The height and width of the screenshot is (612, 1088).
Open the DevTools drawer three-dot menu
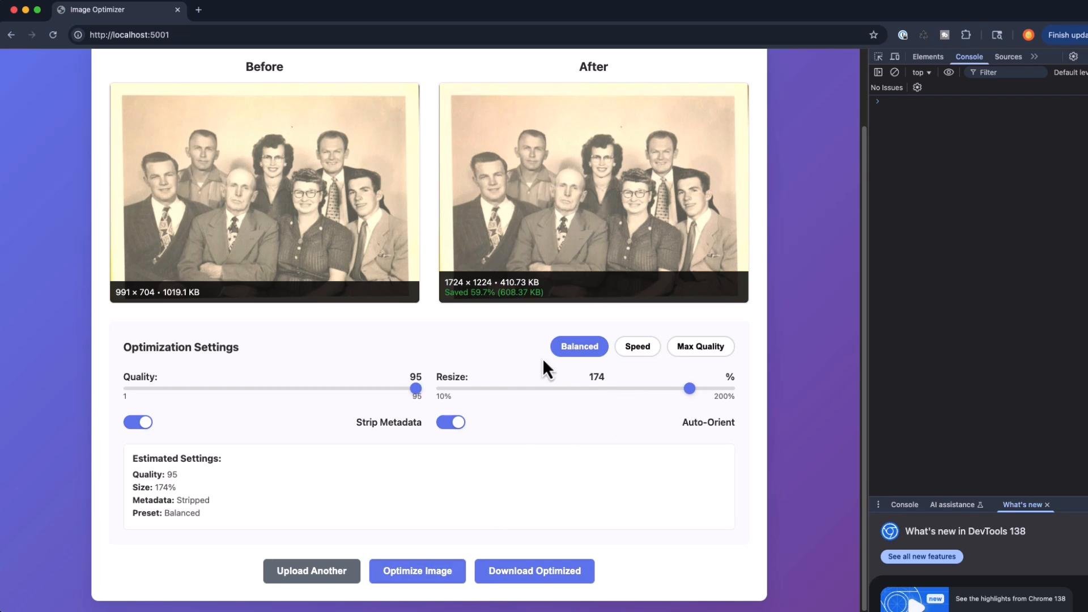click(x=878, y=504)
